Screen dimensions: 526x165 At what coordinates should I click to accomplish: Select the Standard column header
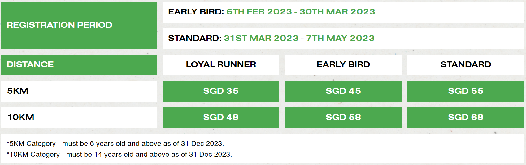pos(465,64)
